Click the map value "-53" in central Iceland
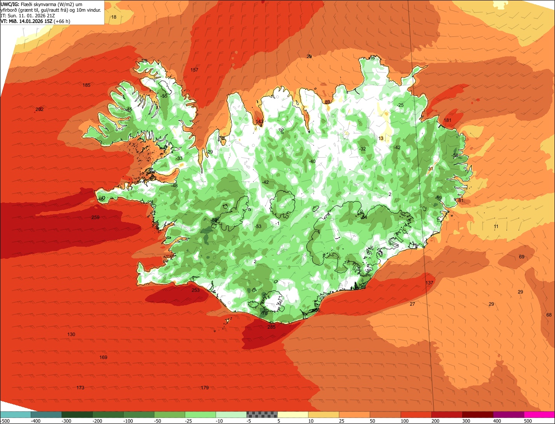The image size is (555, 424). (258, 226)
